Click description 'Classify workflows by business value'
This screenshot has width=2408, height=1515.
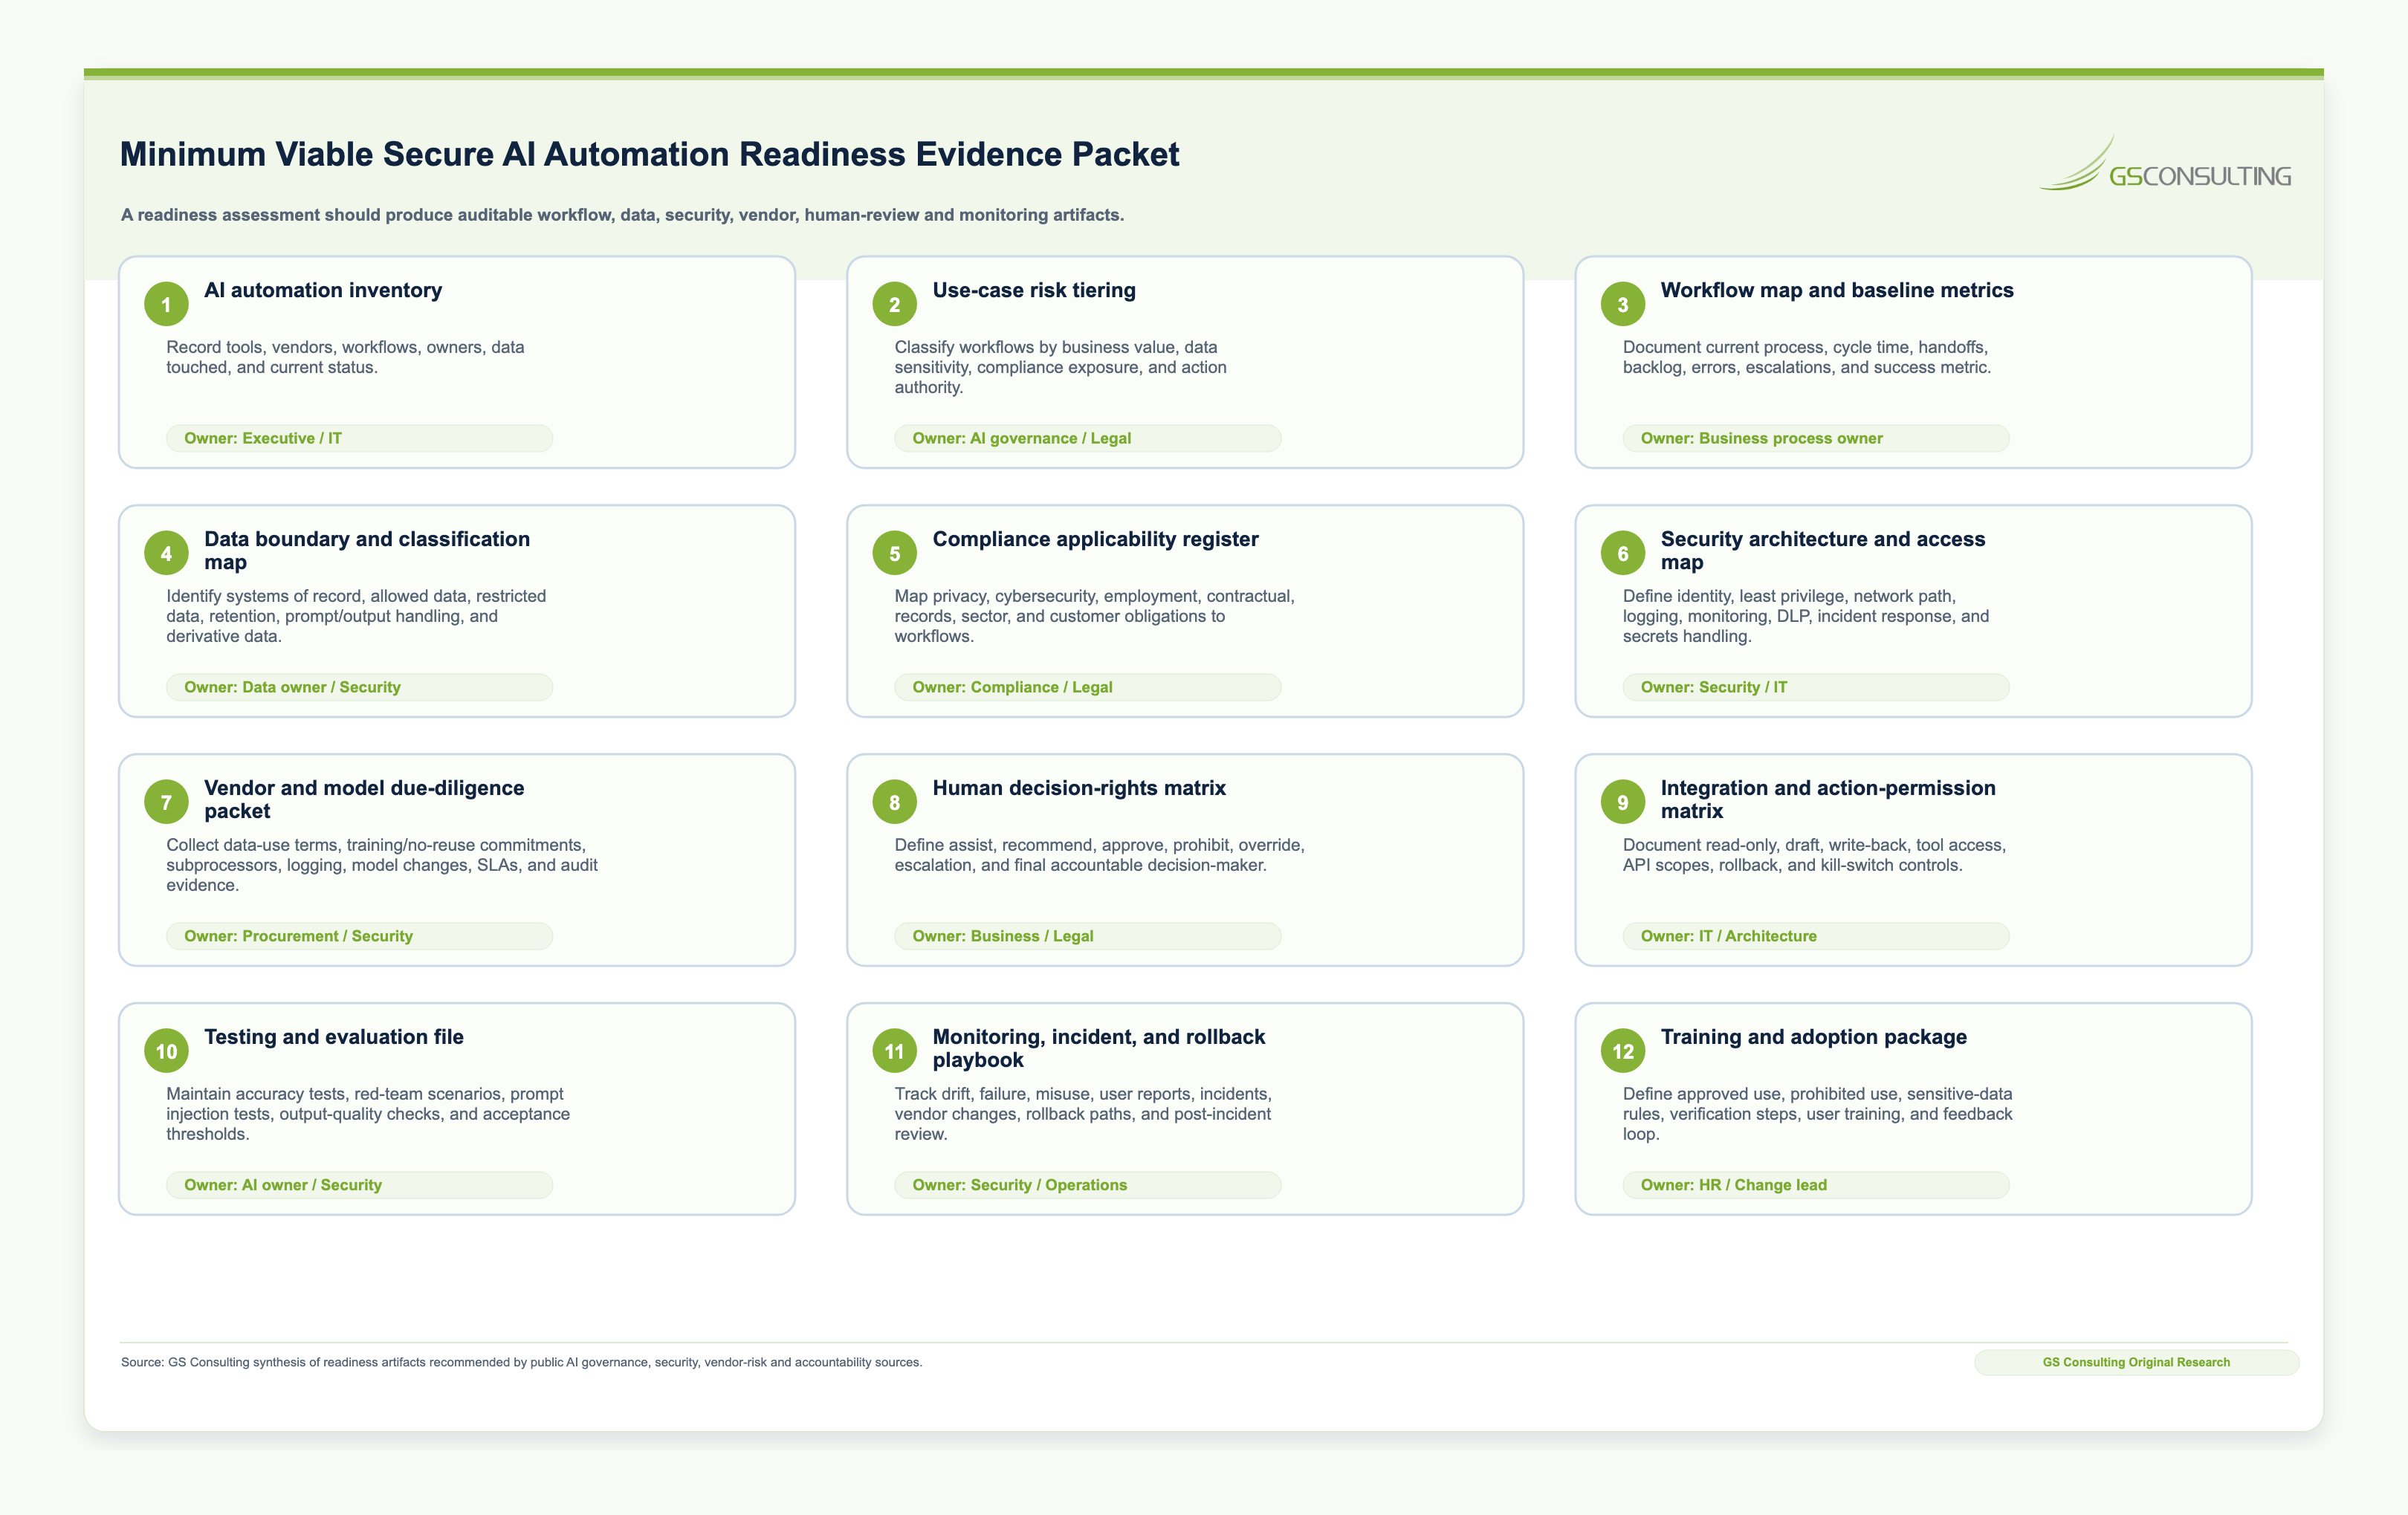1060,367
